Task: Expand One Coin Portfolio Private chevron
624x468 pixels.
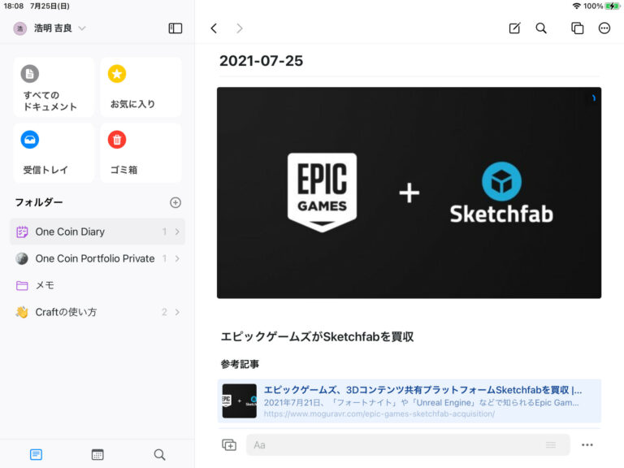Action: point(177,258)
